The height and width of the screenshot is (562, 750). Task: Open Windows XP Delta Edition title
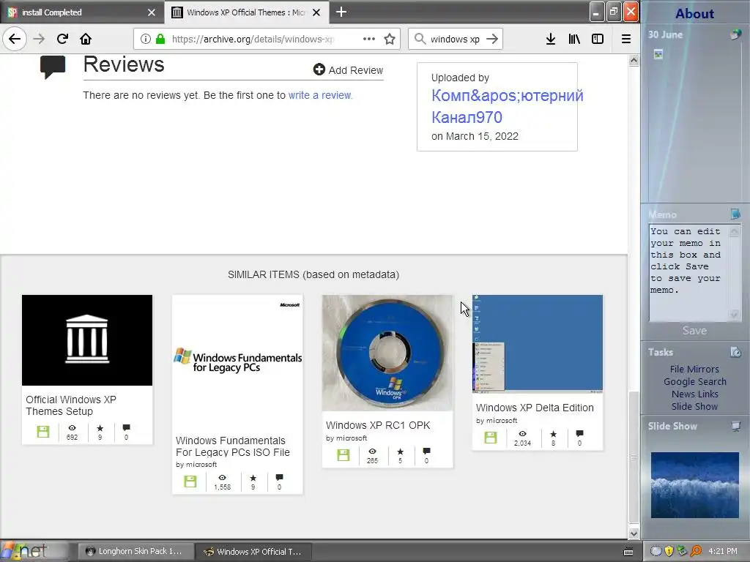point(535,408)
